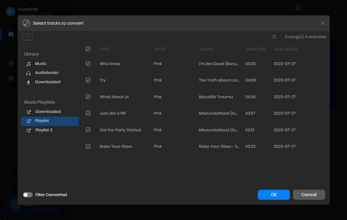This screenshot has height=220, width=347.
Task: Click the playlist icon beside Playlist 3
Action: coord(29,130)
